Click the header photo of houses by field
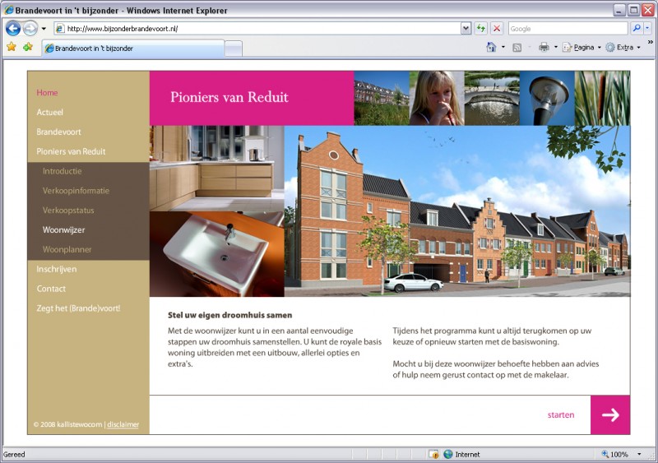This screenshot has width=658, height=463. coord(382,98)
